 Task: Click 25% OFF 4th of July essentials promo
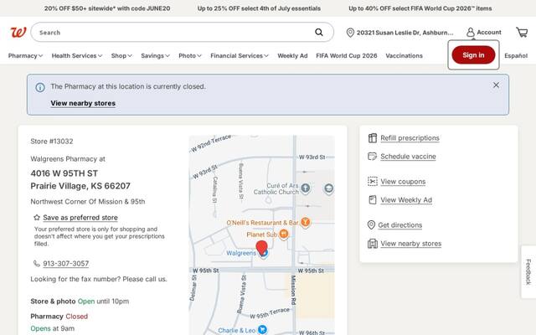tap(259, 8)
